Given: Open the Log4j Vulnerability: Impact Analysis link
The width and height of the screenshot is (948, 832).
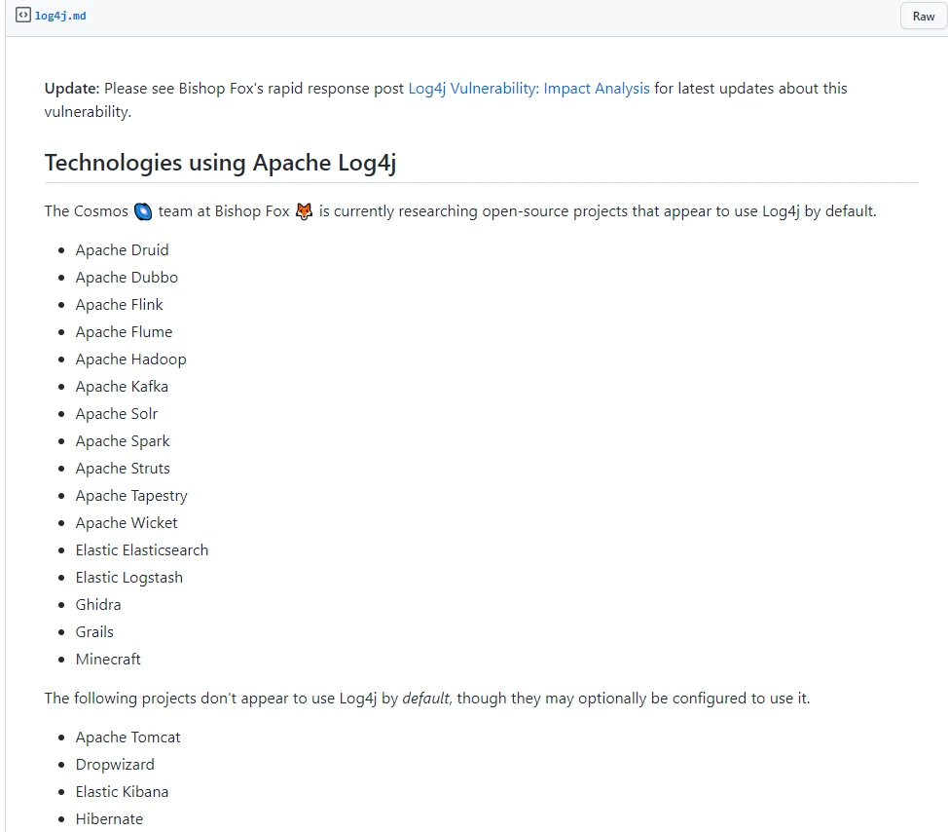Looking at the screenshot, I should tap(529, 89).
